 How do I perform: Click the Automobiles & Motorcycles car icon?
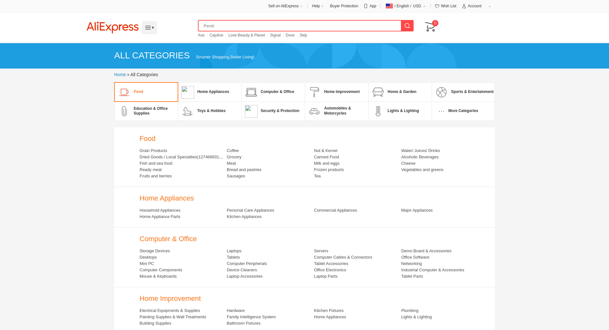[x=314, y=111]
